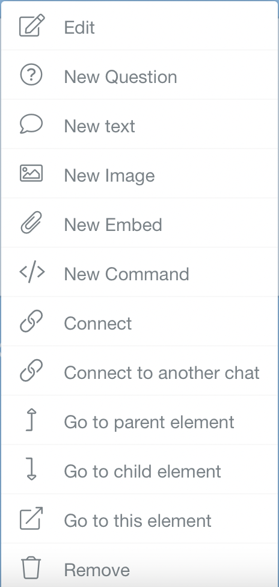The image size is (279, 587).
Task: Click the trash can icon
Action: point(31,568)
